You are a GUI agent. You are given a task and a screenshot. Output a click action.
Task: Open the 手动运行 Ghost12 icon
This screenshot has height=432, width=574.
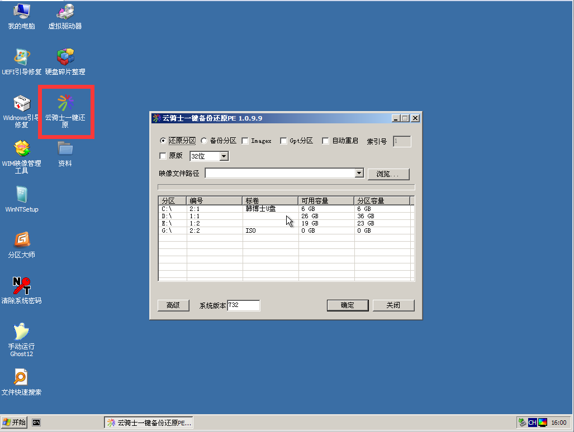[x=21, y=332]
